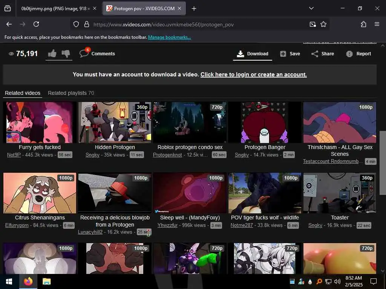Reload the current page

(36, 24)
